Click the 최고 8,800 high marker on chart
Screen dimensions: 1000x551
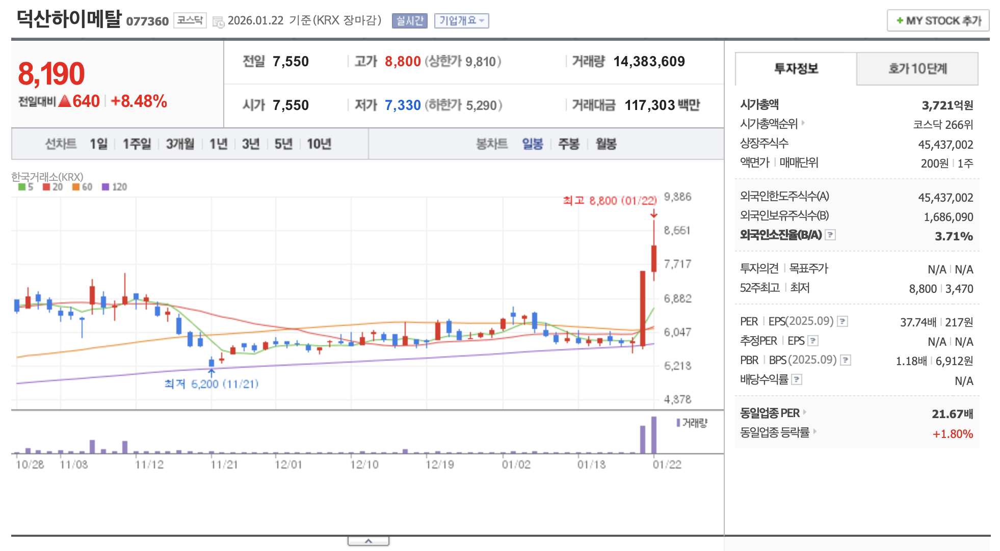click(610, 201)
